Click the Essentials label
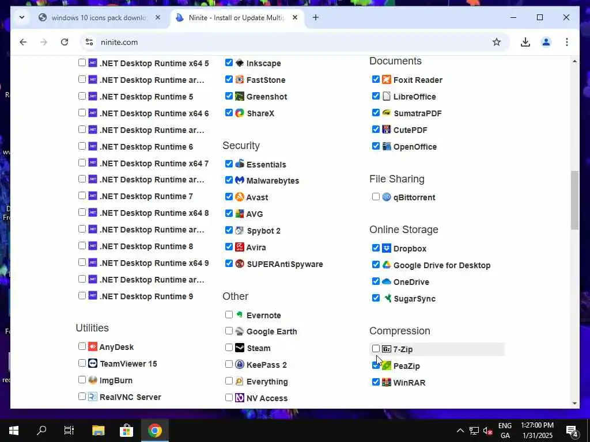Image resolution: width=590 pixels, height=442 pixels. pyautogui.click(x=266, y=164)
